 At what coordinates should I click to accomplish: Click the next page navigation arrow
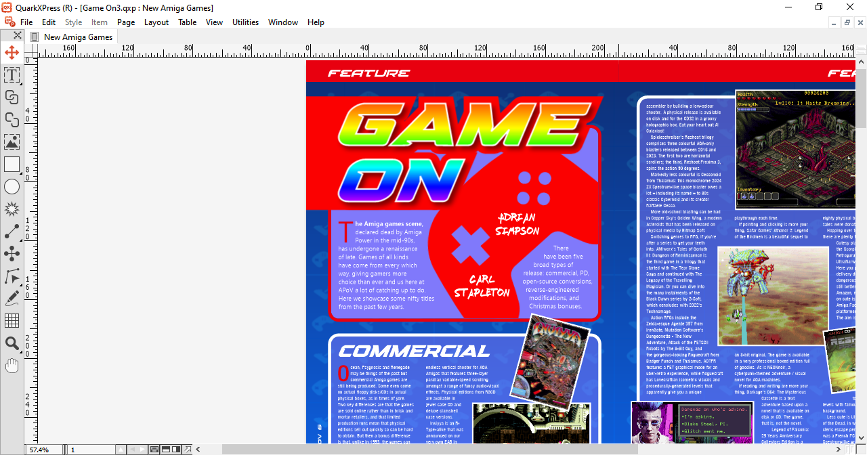(x=142, y=449)
